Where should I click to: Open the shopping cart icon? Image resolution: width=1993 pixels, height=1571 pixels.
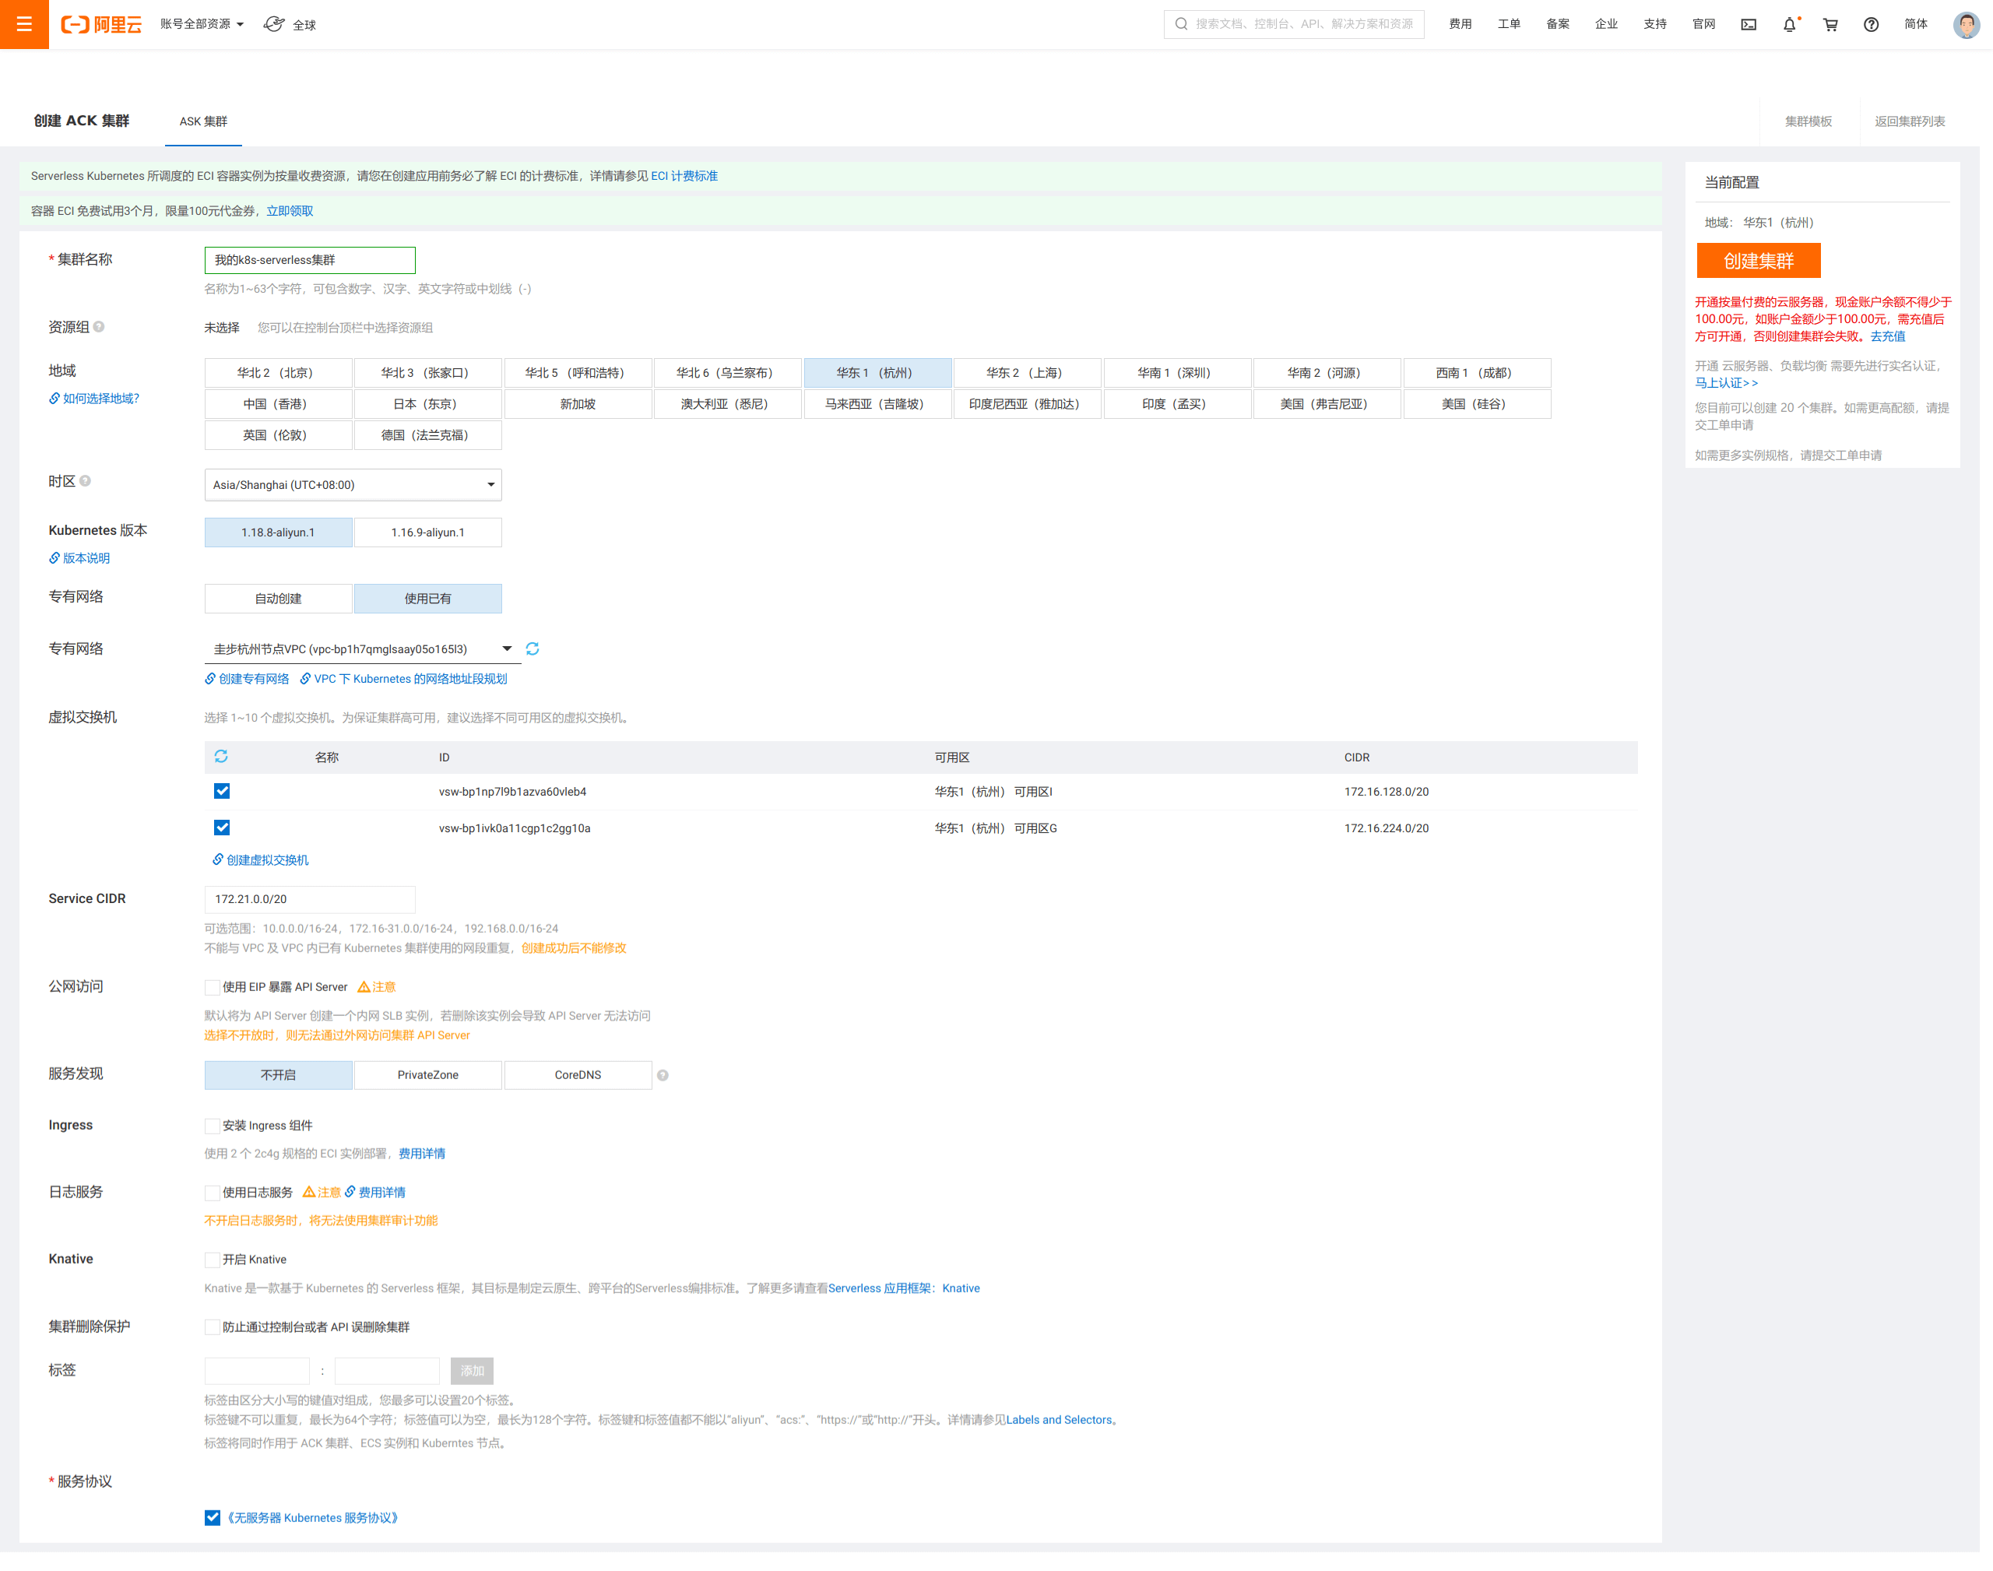click(x=1830, y=25)
